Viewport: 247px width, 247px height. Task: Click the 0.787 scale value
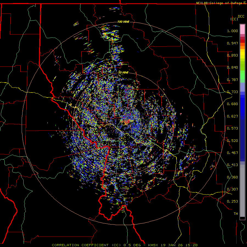232,80
